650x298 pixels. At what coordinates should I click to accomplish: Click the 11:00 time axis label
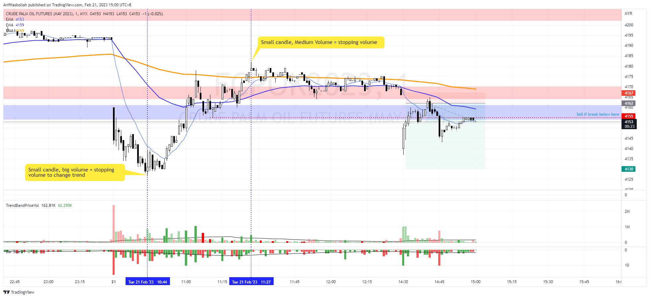[186, 282]
